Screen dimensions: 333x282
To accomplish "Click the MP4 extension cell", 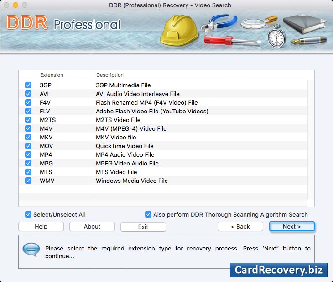I will (66, 155).
